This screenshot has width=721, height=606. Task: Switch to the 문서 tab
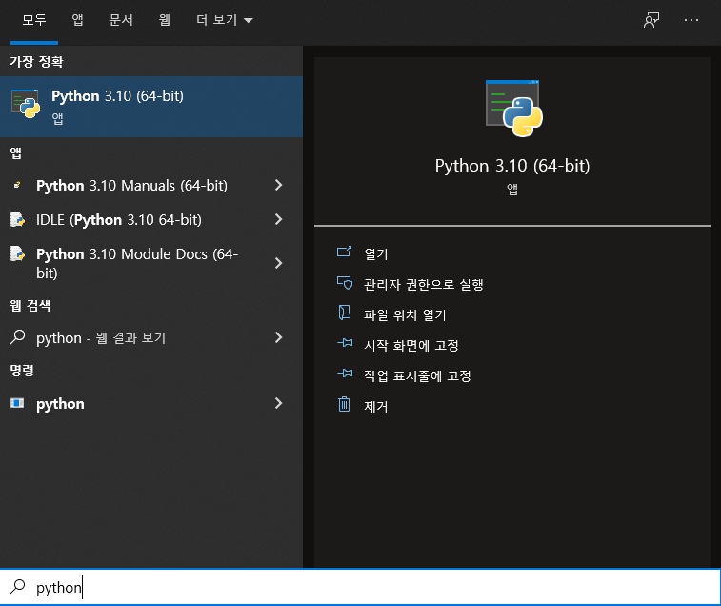click(x=121, y=20)
